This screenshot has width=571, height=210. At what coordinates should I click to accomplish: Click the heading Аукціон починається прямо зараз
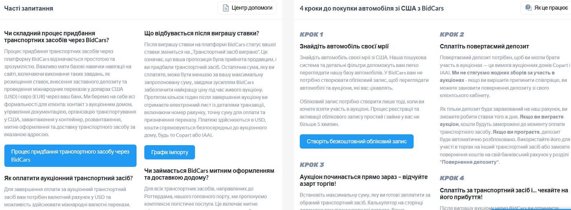(x=364, y=180)
